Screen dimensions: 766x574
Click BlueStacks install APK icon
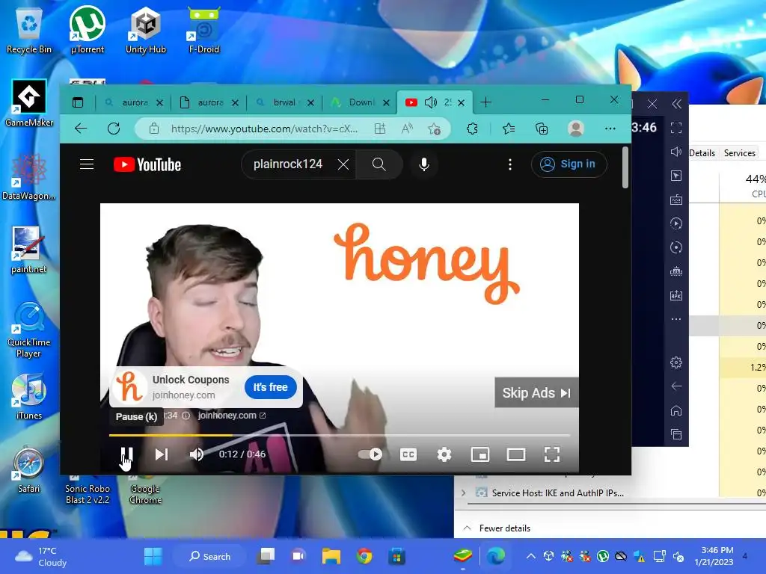coord(676,295)
